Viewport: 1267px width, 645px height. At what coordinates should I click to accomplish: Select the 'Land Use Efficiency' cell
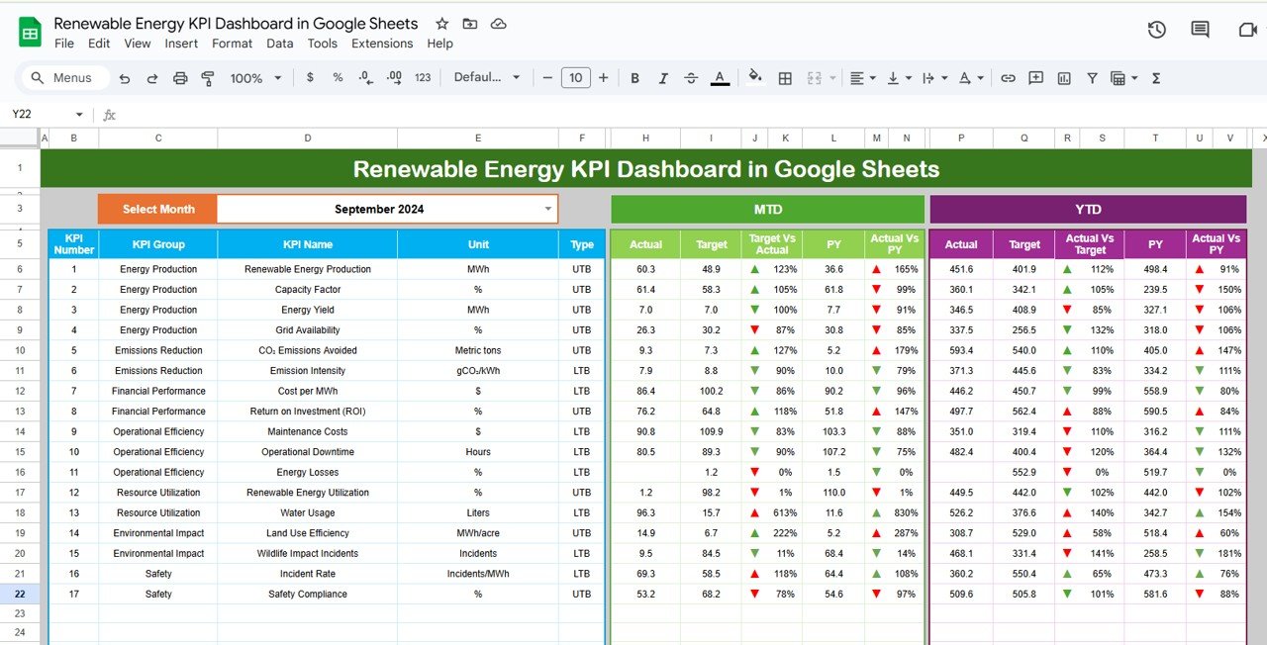click(x=308, y=533)
